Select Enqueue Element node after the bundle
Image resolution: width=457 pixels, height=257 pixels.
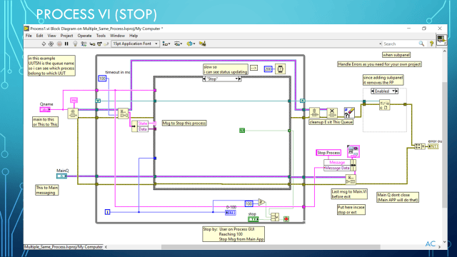click(x=351, y=179)
